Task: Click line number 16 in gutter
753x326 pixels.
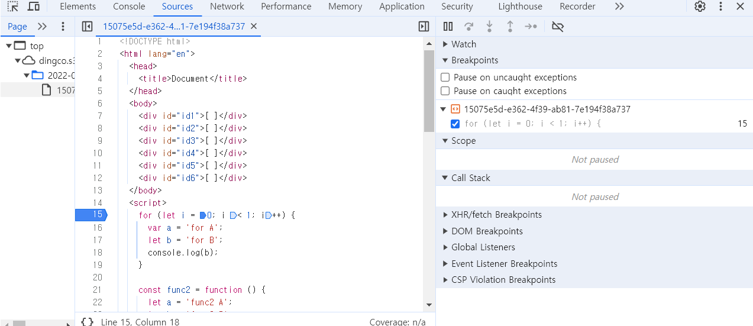Action: 98,228
